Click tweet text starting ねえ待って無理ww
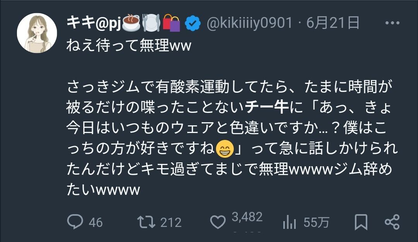418x242 pixels. coord(129,45)
